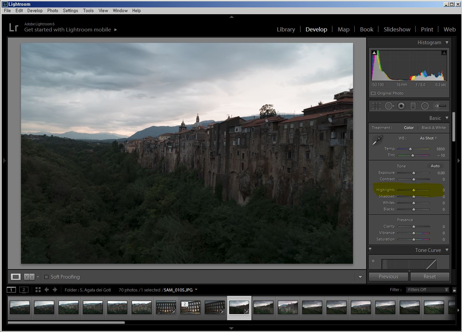
Task: Switch to the Library module
Action: coord(286,29)
